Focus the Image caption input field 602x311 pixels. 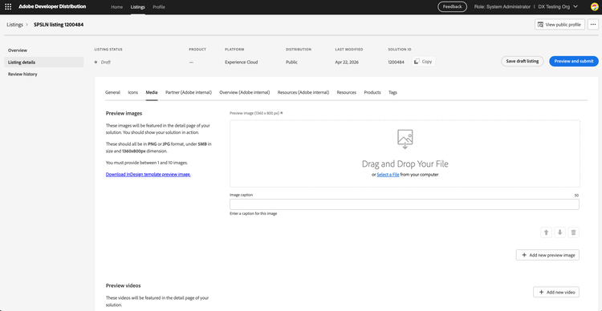[405, 204]
